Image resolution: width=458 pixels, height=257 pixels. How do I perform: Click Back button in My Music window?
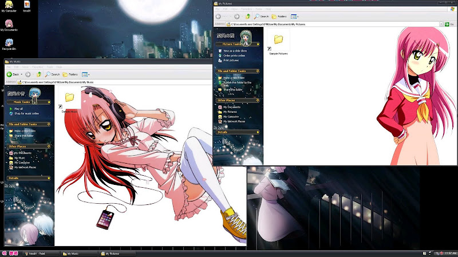pos(13,74)
